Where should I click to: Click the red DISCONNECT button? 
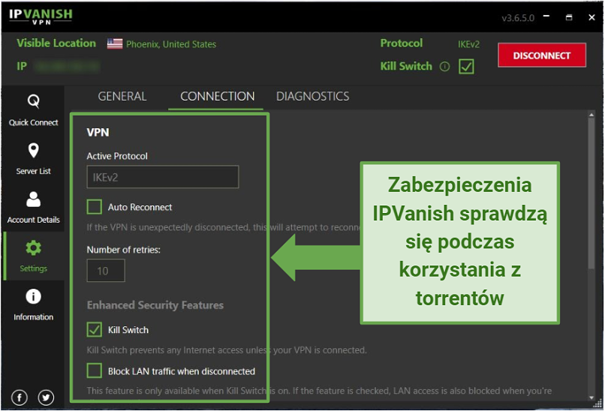542,55
